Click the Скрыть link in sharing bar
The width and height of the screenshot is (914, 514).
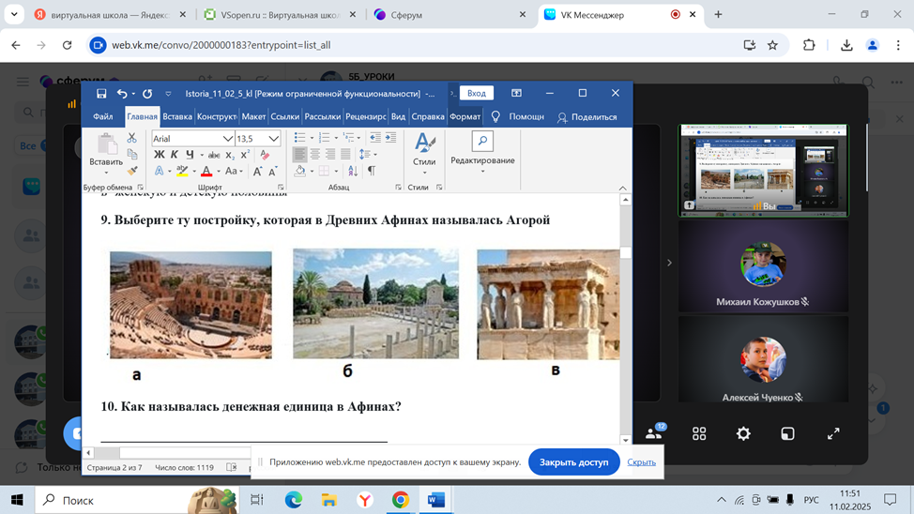click(641, 462)
